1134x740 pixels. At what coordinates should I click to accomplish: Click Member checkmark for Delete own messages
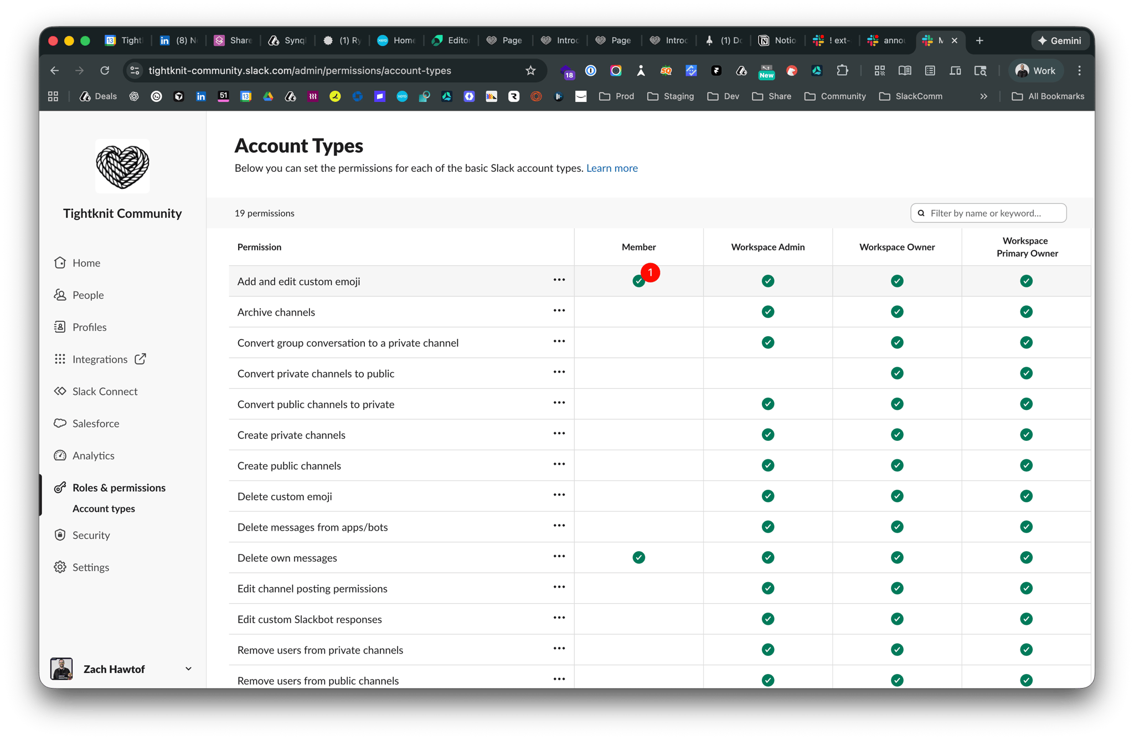[638, 557]
